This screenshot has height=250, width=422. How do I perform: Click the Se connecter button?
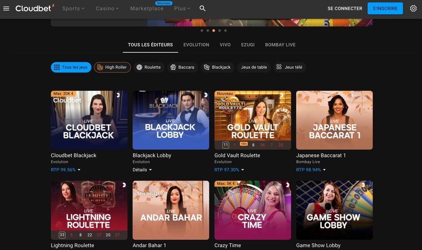(x=345, y=8)
